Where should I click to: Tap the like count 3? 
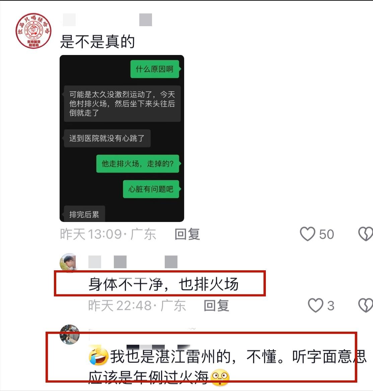pos(331,306)
